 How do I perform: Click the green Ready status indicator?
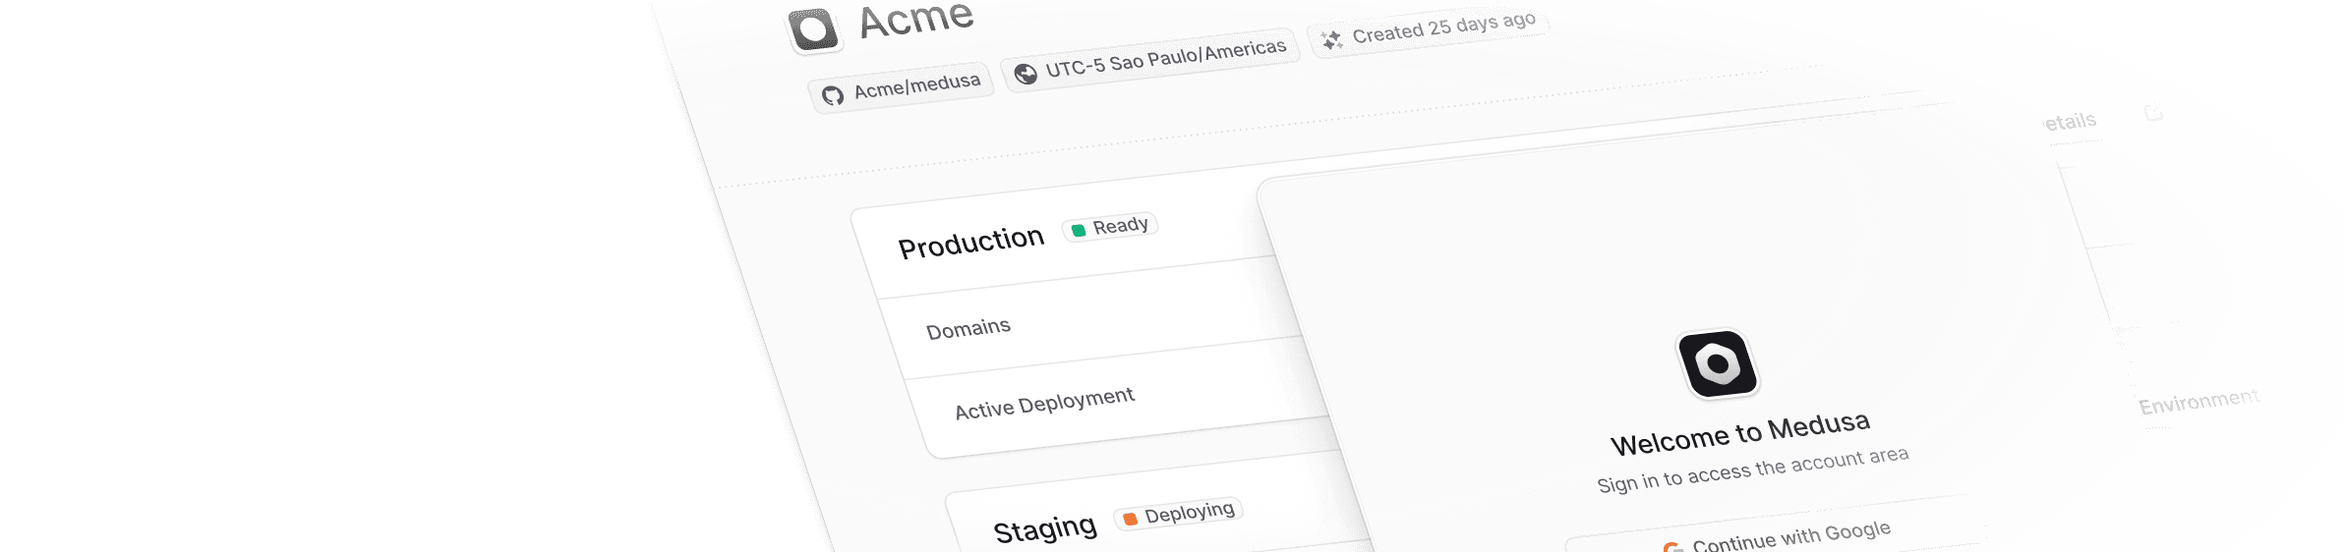[x=1079, y=230]
